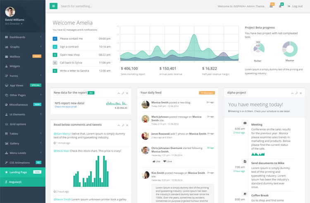Click the Meeting briefcase timeline icon
Screen dimensions: 310x203
[x=245, y=123]
